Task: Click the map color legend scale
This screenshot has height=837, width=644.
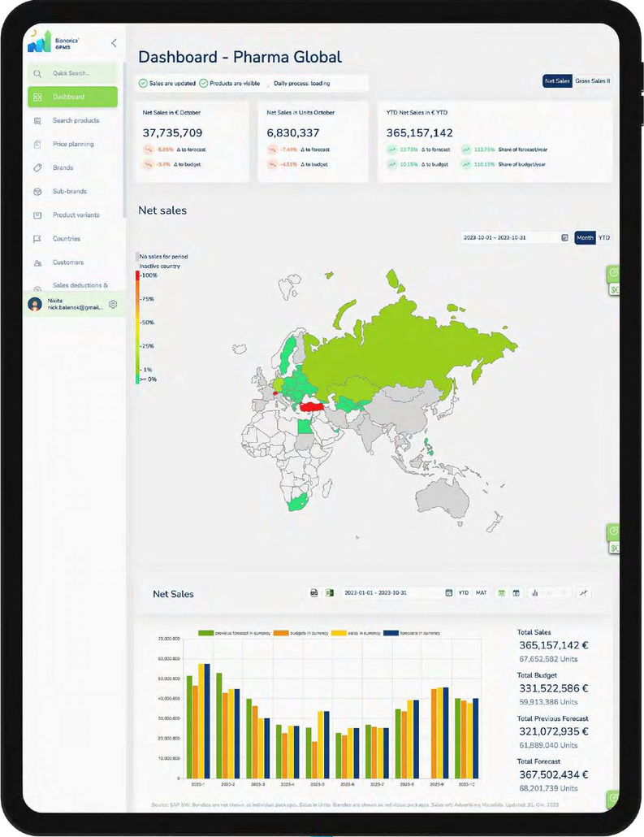Action: tap(137, 327)
